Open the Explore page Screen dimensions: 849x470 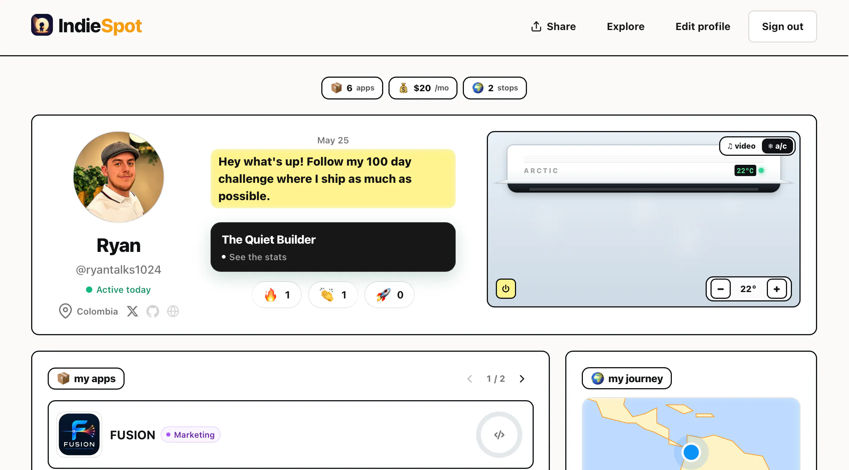[x=626, y=26]
